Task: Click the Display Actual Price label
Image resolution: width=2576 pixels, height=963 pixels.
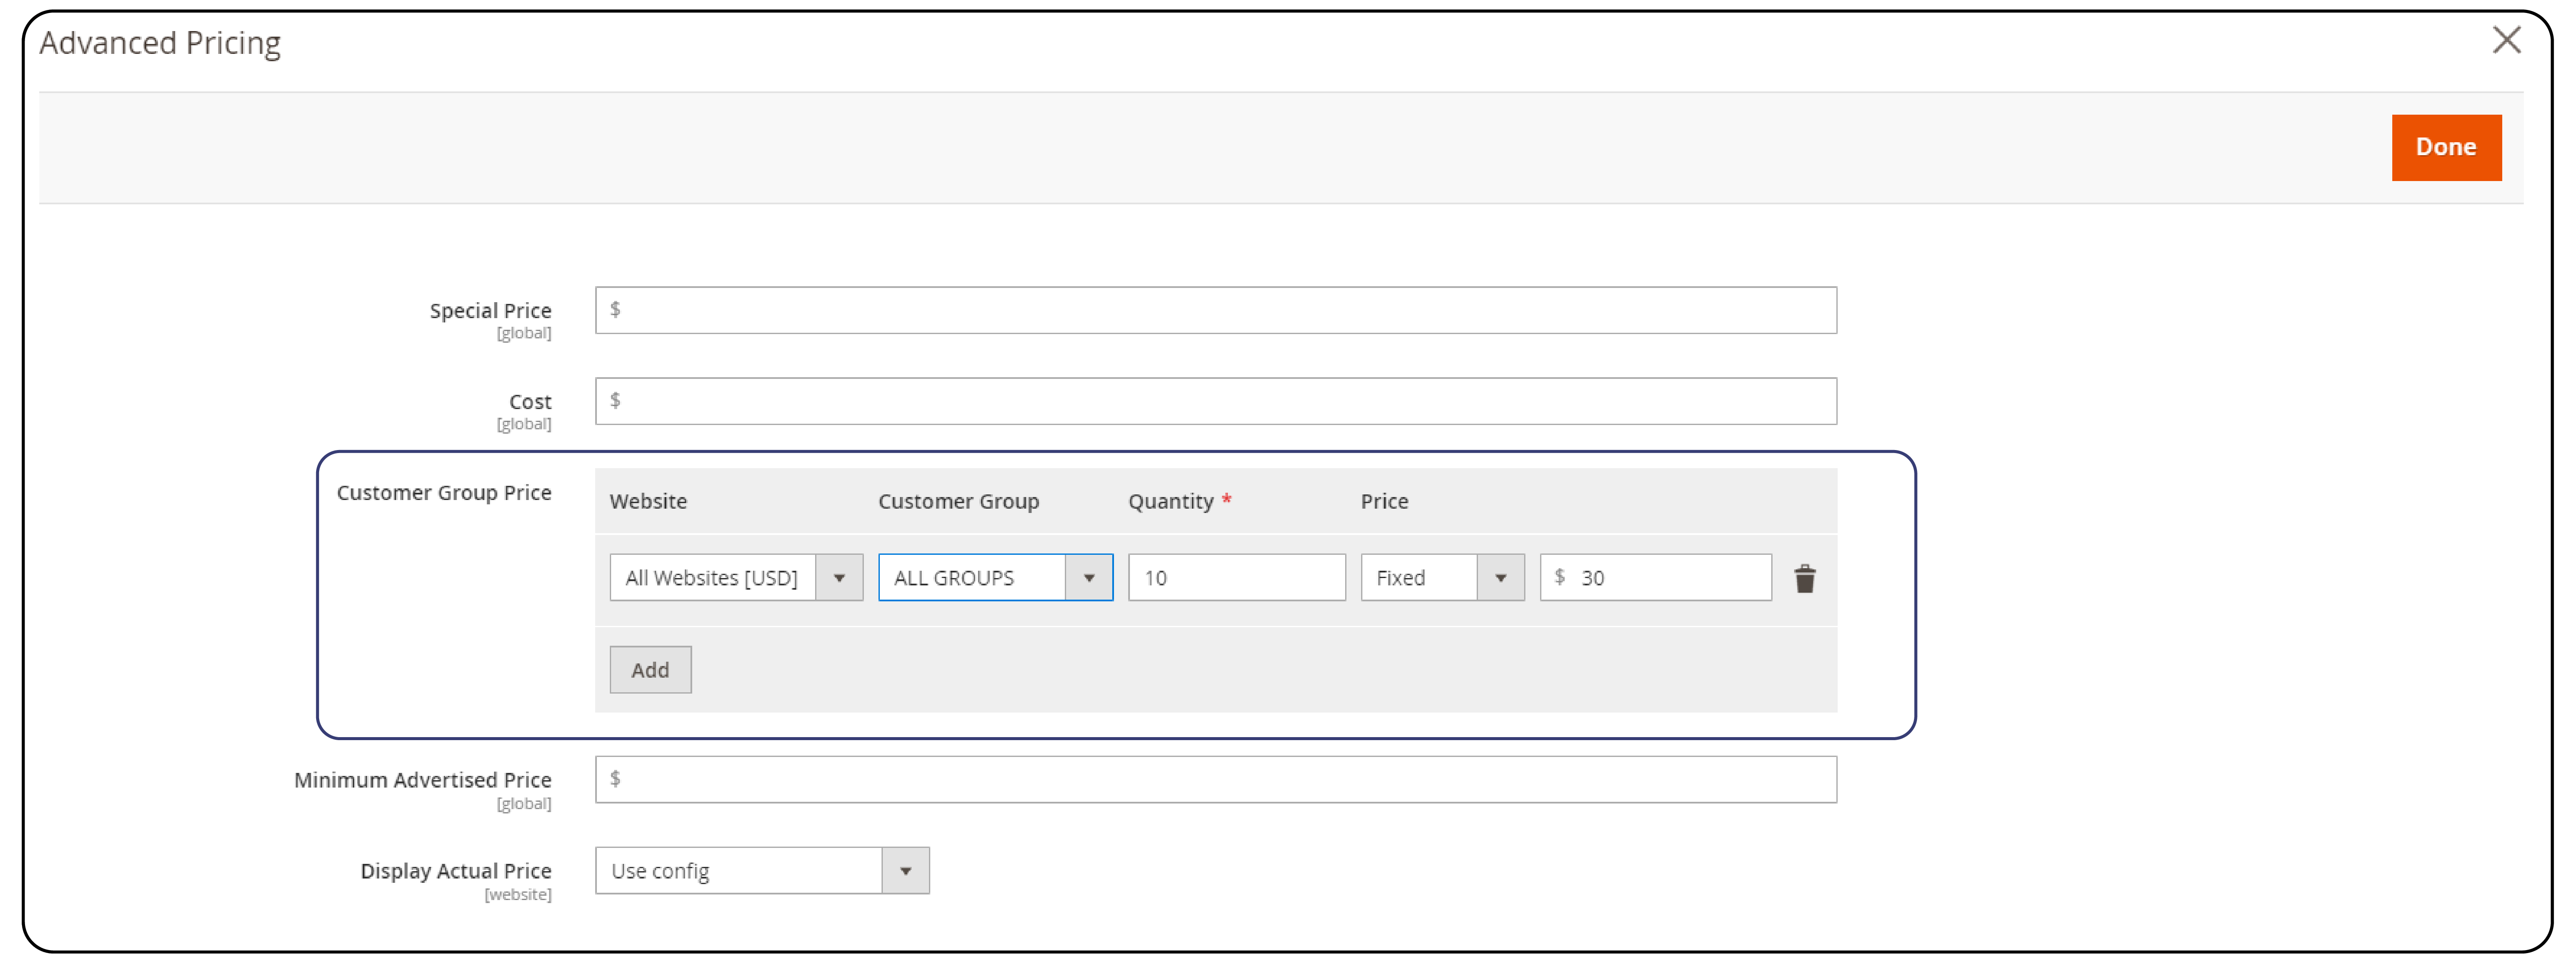Action: (455, 871)
